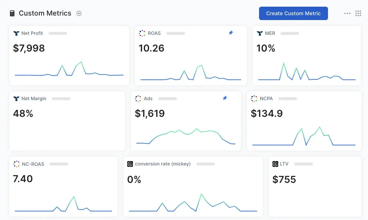The height and width of the screenshot is (220, 368).
Task: Click the calculator icon beside Custom Metrics
Action: pyautogui.click(x=12, y=13)
